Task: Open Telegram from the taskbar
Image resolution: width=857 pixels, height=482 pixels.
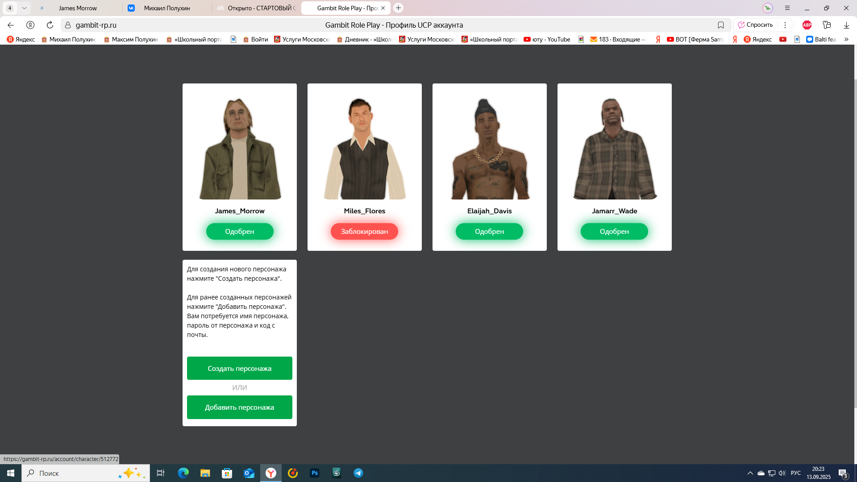Action: click(358, 473)
